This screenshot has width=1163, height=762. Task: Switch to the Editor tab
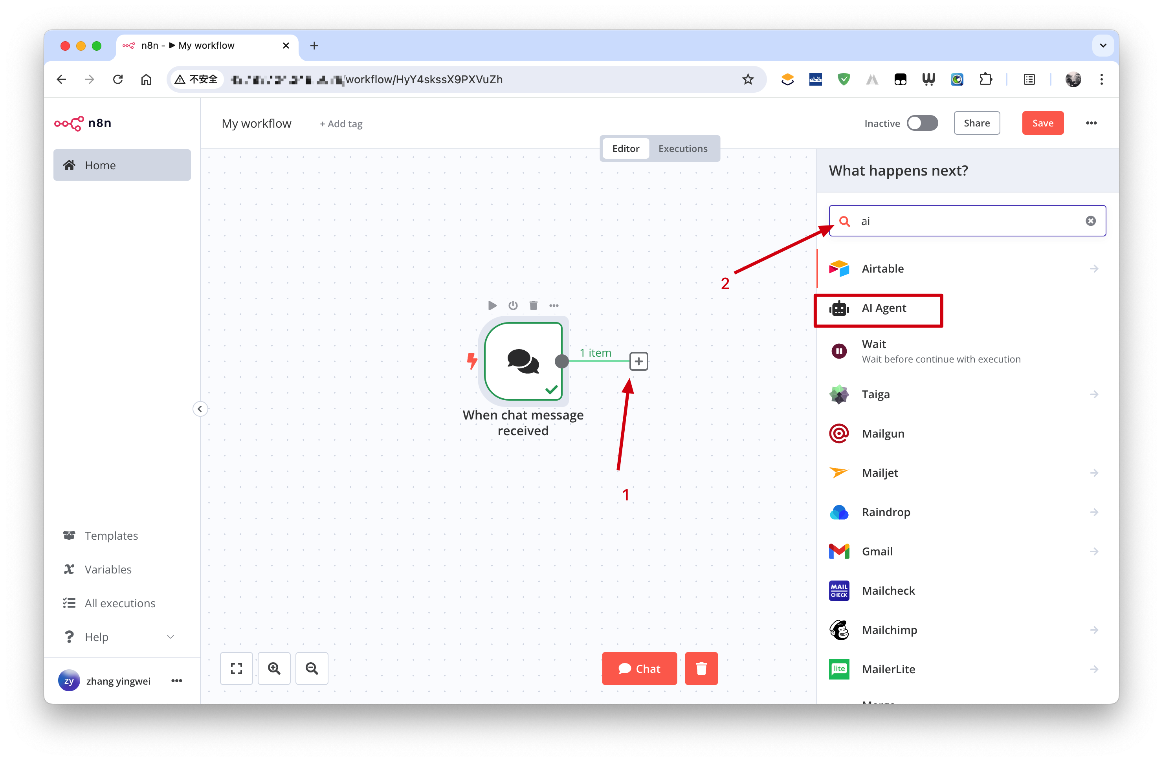(x=626, y=148)
